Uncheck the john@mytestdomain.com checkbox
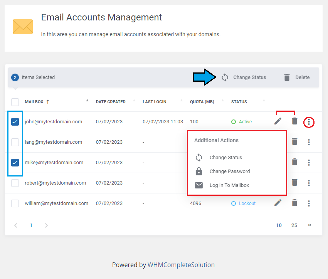Viewport: 328px width, 279px height. tap(15, 122)
